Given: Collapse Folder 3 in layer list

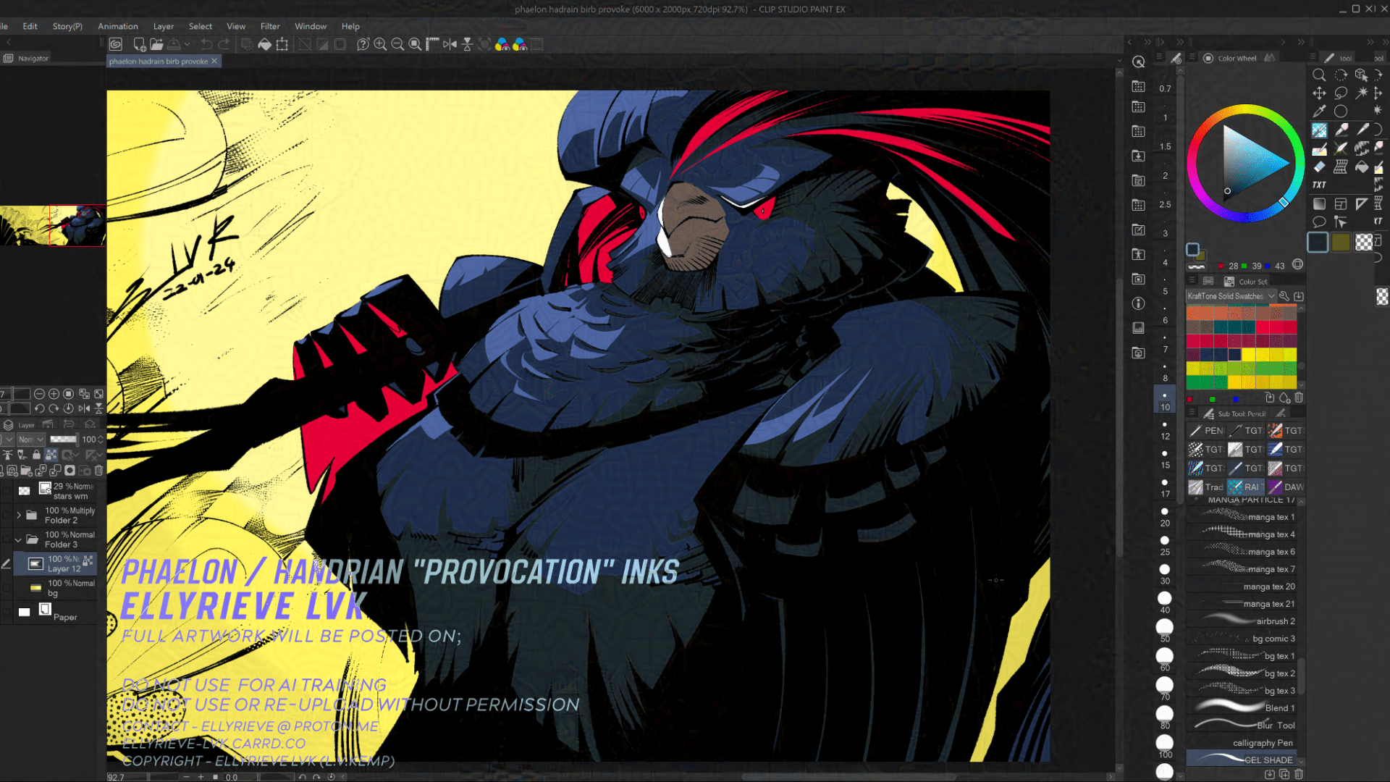Looking at the screenshot, I should (19, 539).
